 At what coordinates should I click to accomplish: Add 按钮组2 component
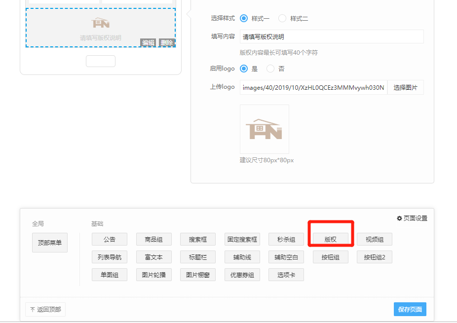375,257
